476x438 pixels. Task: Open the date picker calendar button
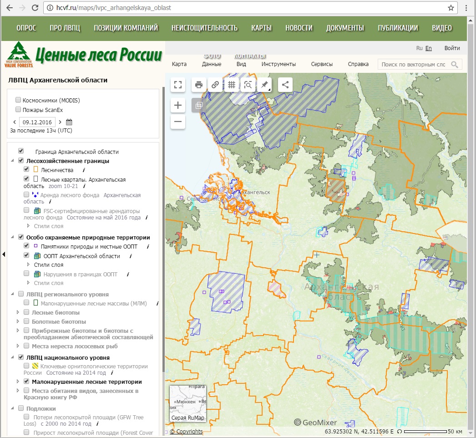69,122
